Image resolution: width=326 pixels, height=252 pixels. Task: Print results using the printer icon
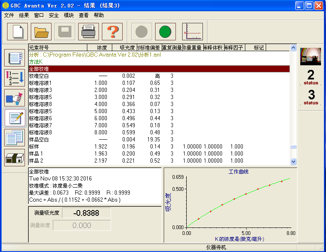click(89, 32)
